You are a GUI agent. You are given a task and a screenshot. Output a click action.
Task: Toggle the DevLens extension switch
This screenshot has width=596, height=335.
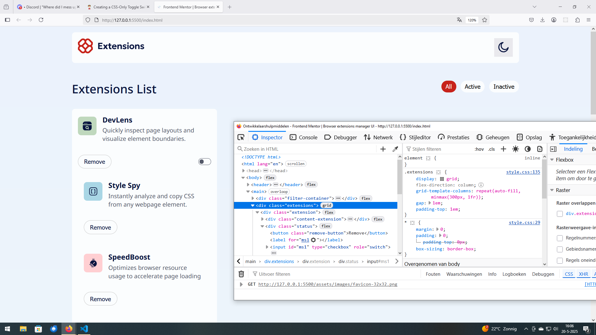click(x=205, y=162)
